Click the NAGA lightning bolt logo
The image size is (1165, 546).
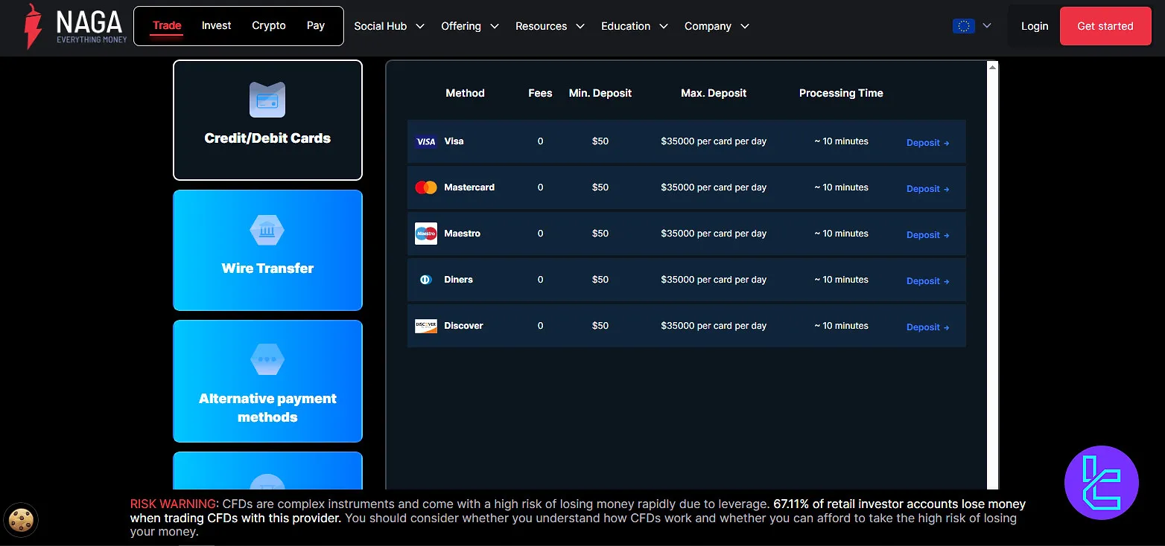[x=31, y=25]
